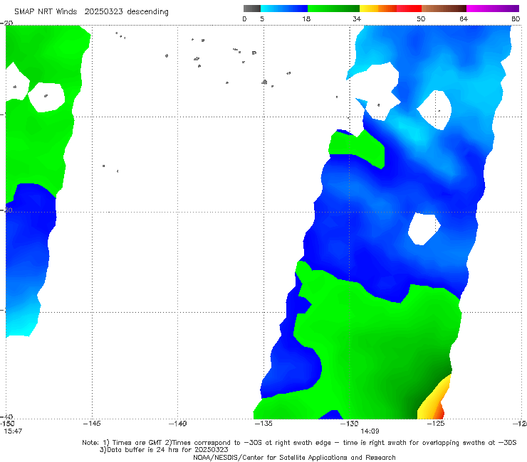Click longitude label '-130'
The width and height of the screenshot is (527, 462).
coord(350,424)
